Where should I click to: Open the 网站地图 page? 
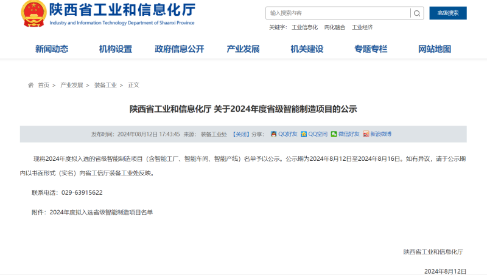point(435,49)
